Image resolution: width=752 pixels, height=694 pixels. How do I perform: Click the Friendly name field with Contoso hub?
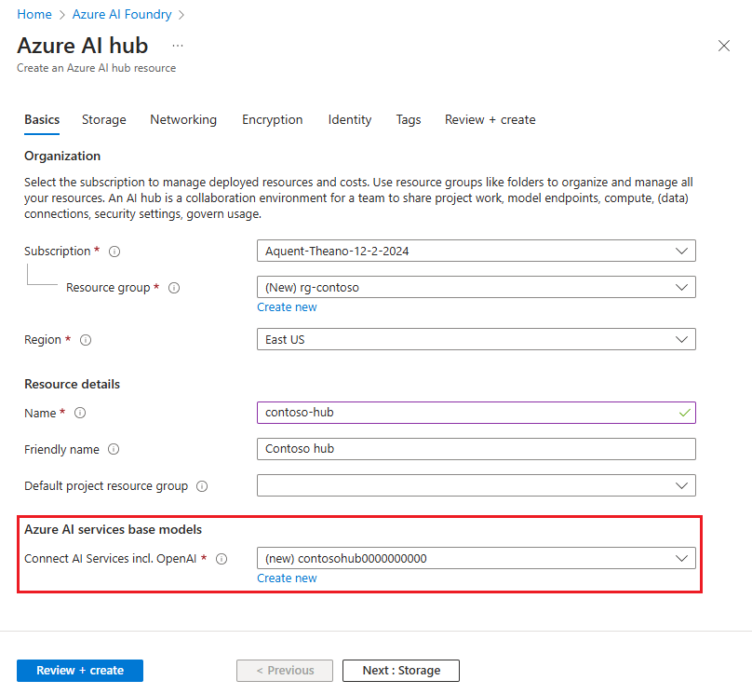click(x=477, y=449)
